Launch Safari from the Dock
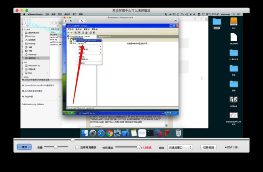This screenshot has height=172, width=263. [x=101, y=133]
